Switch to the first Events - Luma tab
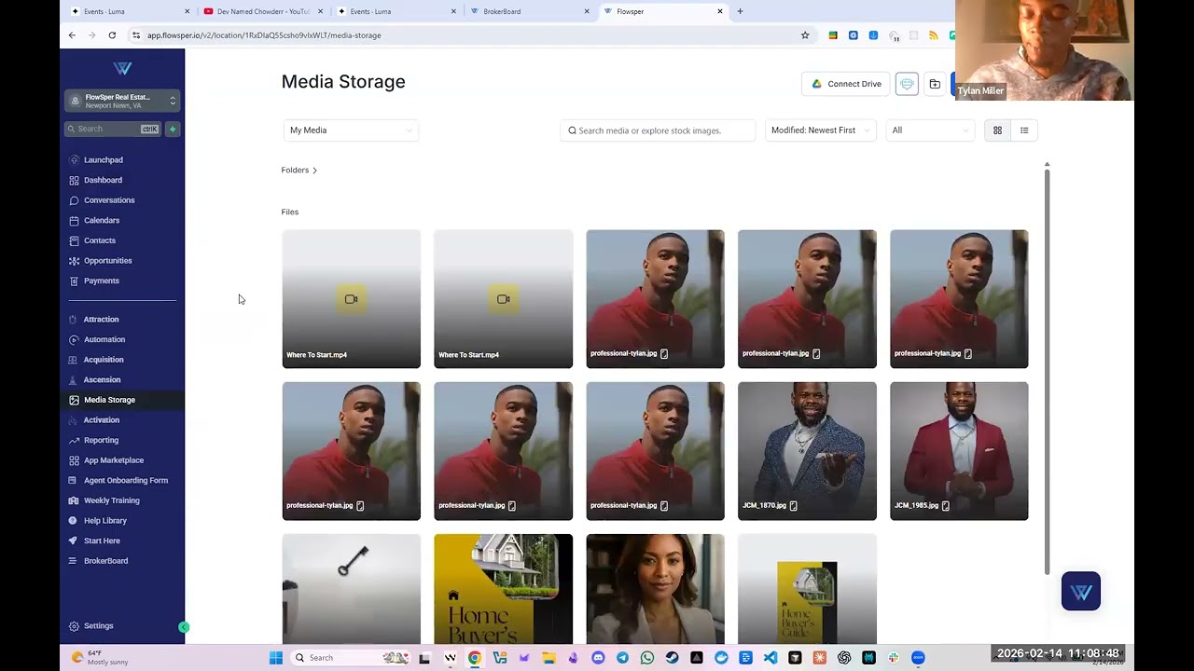The image size is (1194, 671). coord(131,11)
